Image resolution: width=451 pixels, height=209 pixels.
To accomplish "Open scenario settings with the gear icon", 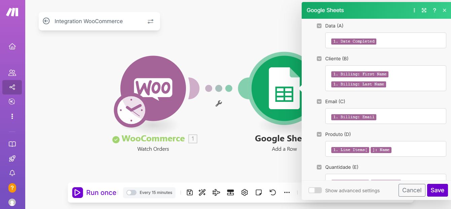I will [245, 193].
